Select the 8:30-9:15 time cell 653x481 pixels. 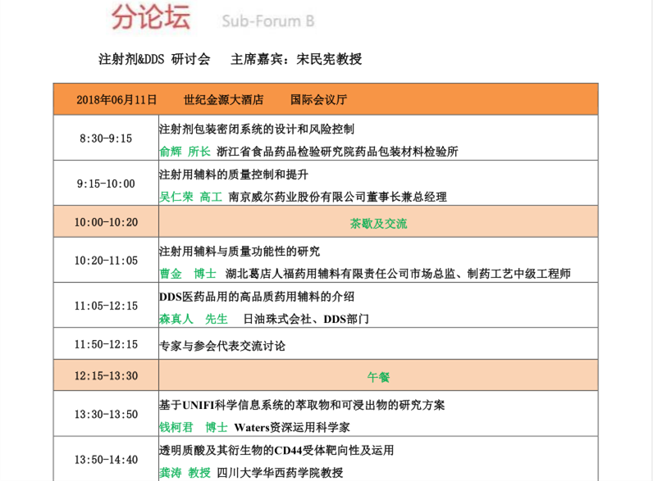click(106, 138)
